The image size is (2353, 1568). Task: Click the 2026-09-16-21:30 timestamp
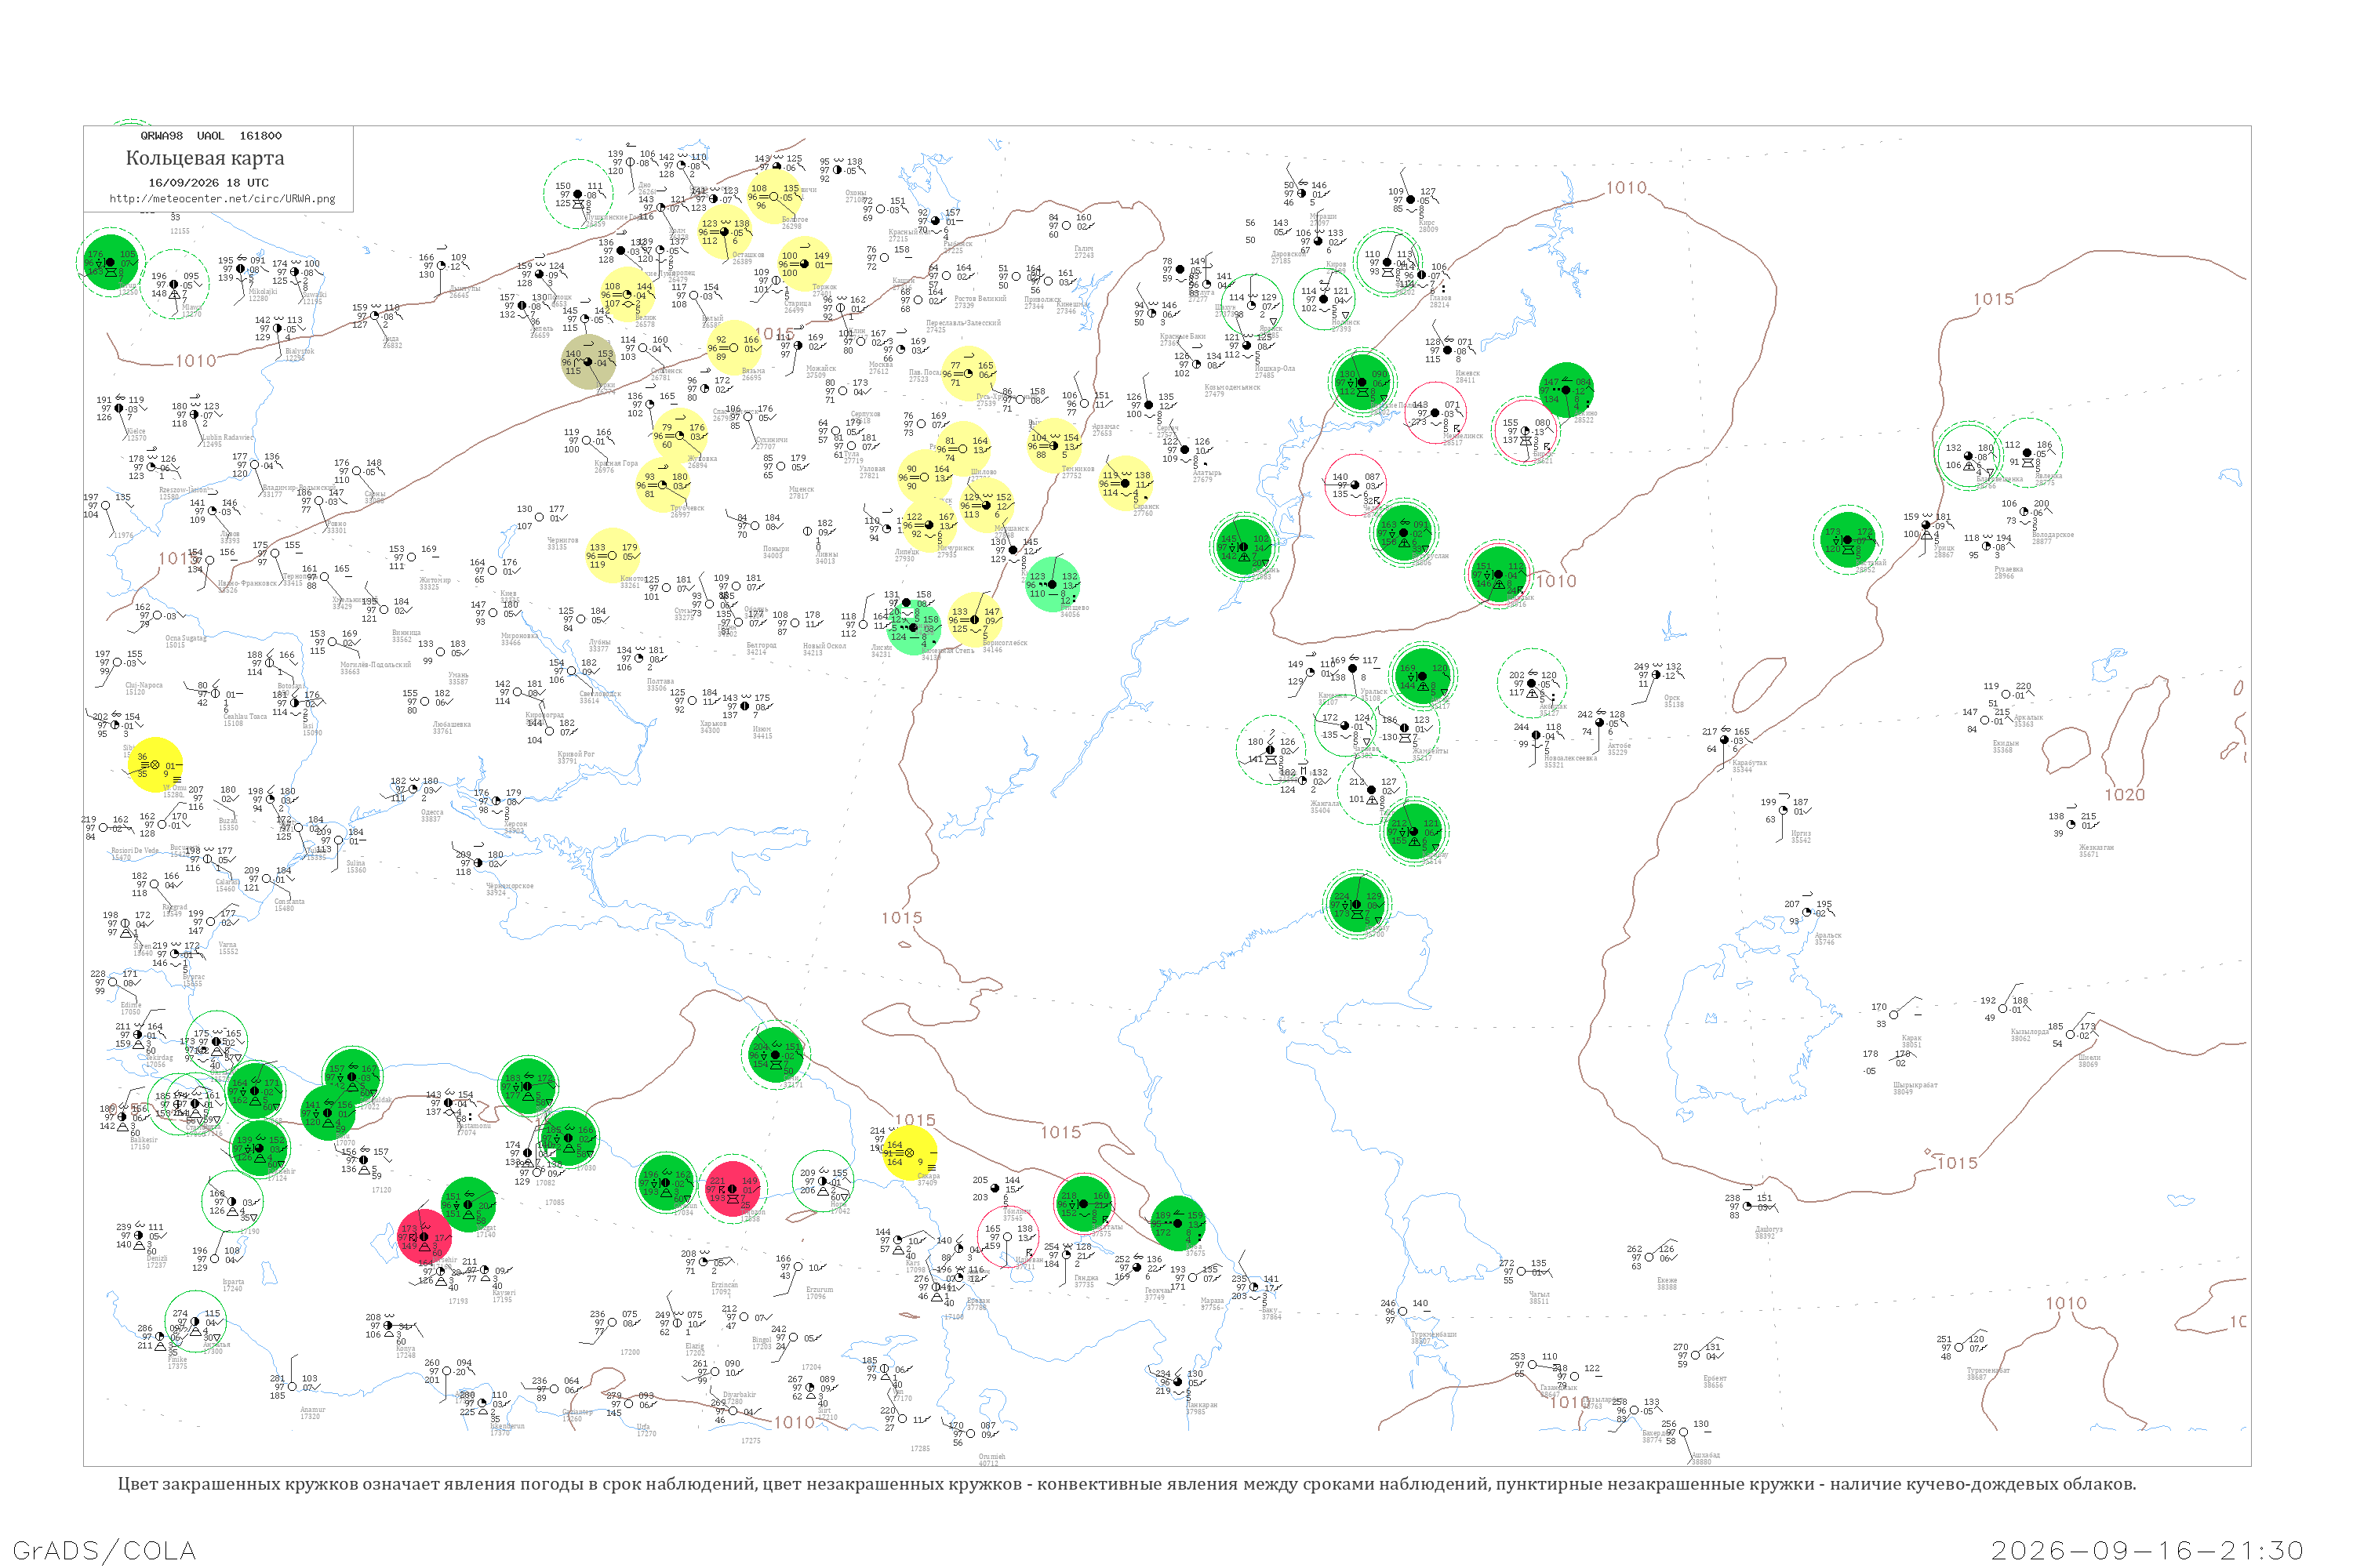[2147, 1550]
